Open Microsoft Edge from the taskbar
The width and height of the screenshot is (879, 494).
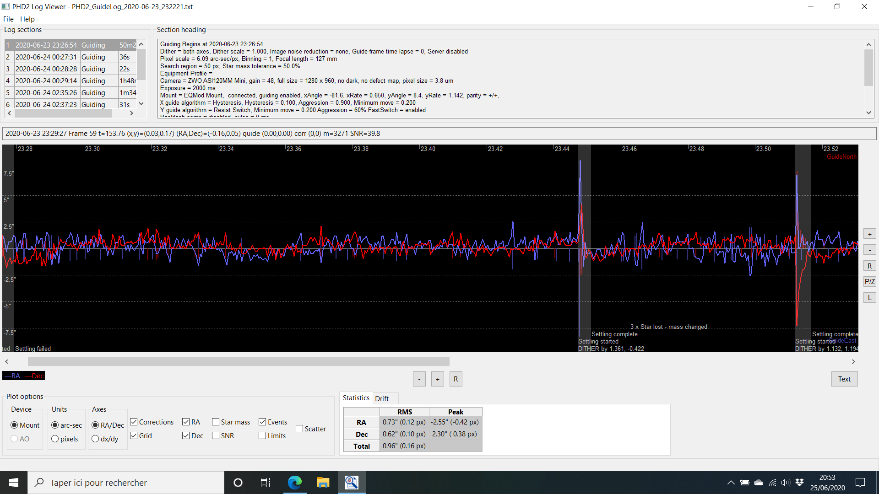[294, 483]
